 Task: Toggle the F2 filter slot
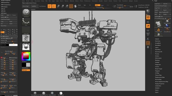[7, 30]
